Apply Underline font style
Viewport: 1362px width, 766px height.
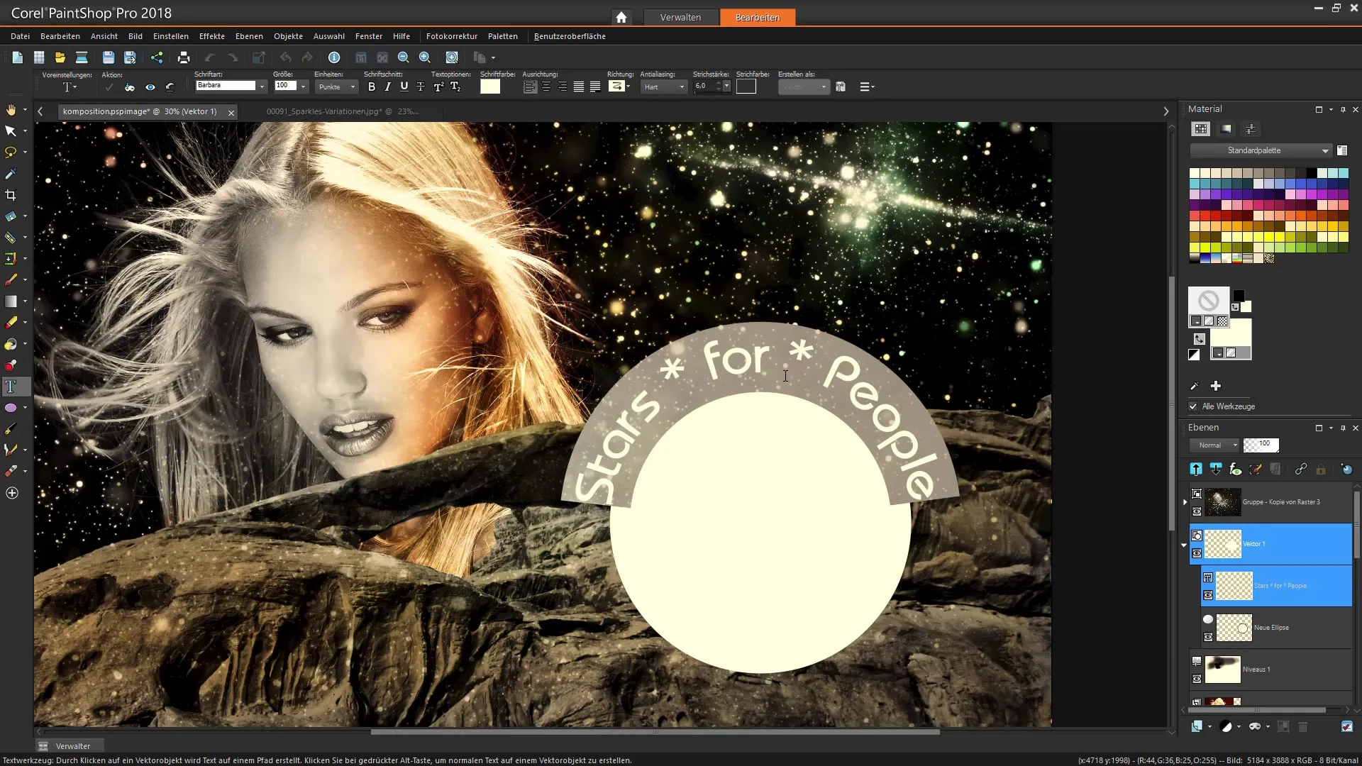pos(404,87)
